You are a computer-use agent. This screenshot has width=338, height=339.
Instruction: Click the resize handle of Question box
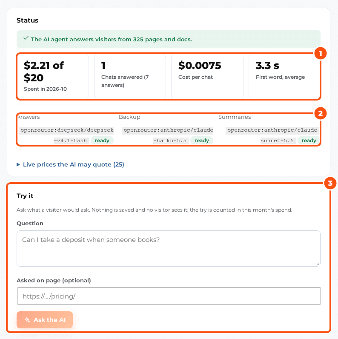318,264
